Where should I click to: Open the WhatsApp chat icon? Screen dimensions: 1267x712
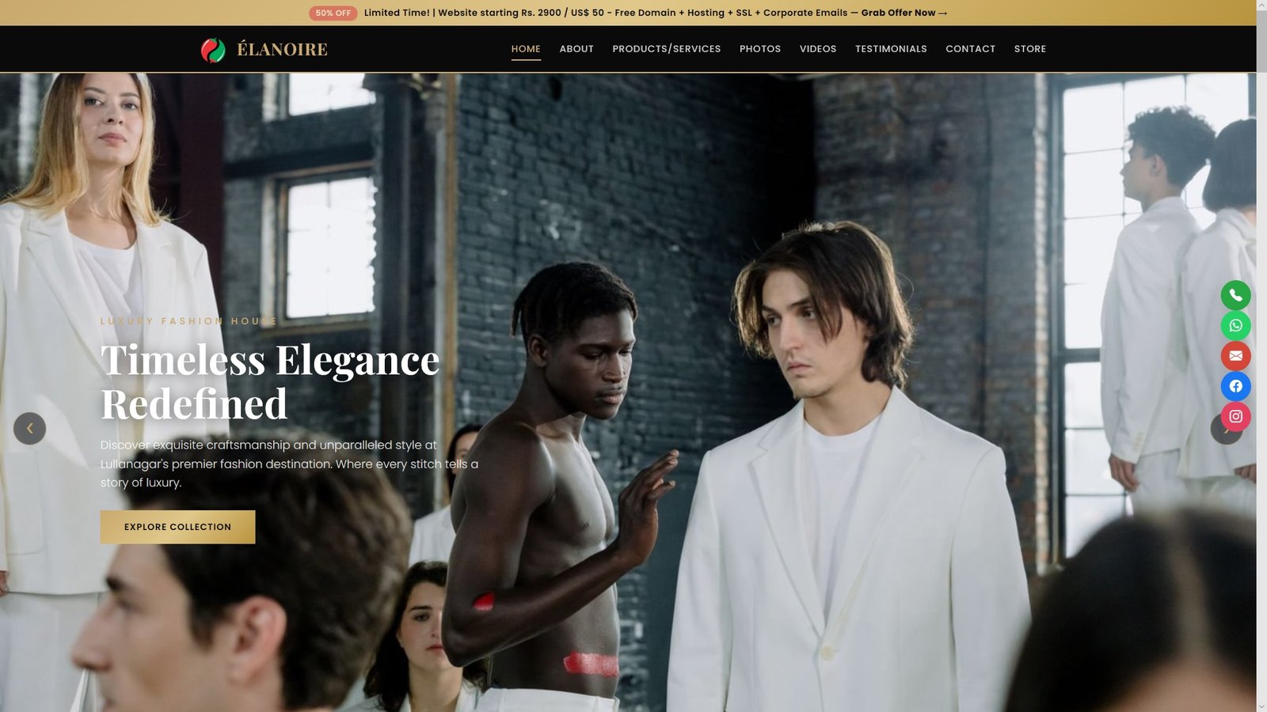(x=1235, y=325)
